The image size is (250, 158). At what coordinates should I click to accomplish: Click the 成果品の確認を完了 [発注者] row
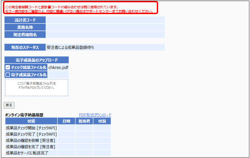pyautogui.click(x=31, y=147)
